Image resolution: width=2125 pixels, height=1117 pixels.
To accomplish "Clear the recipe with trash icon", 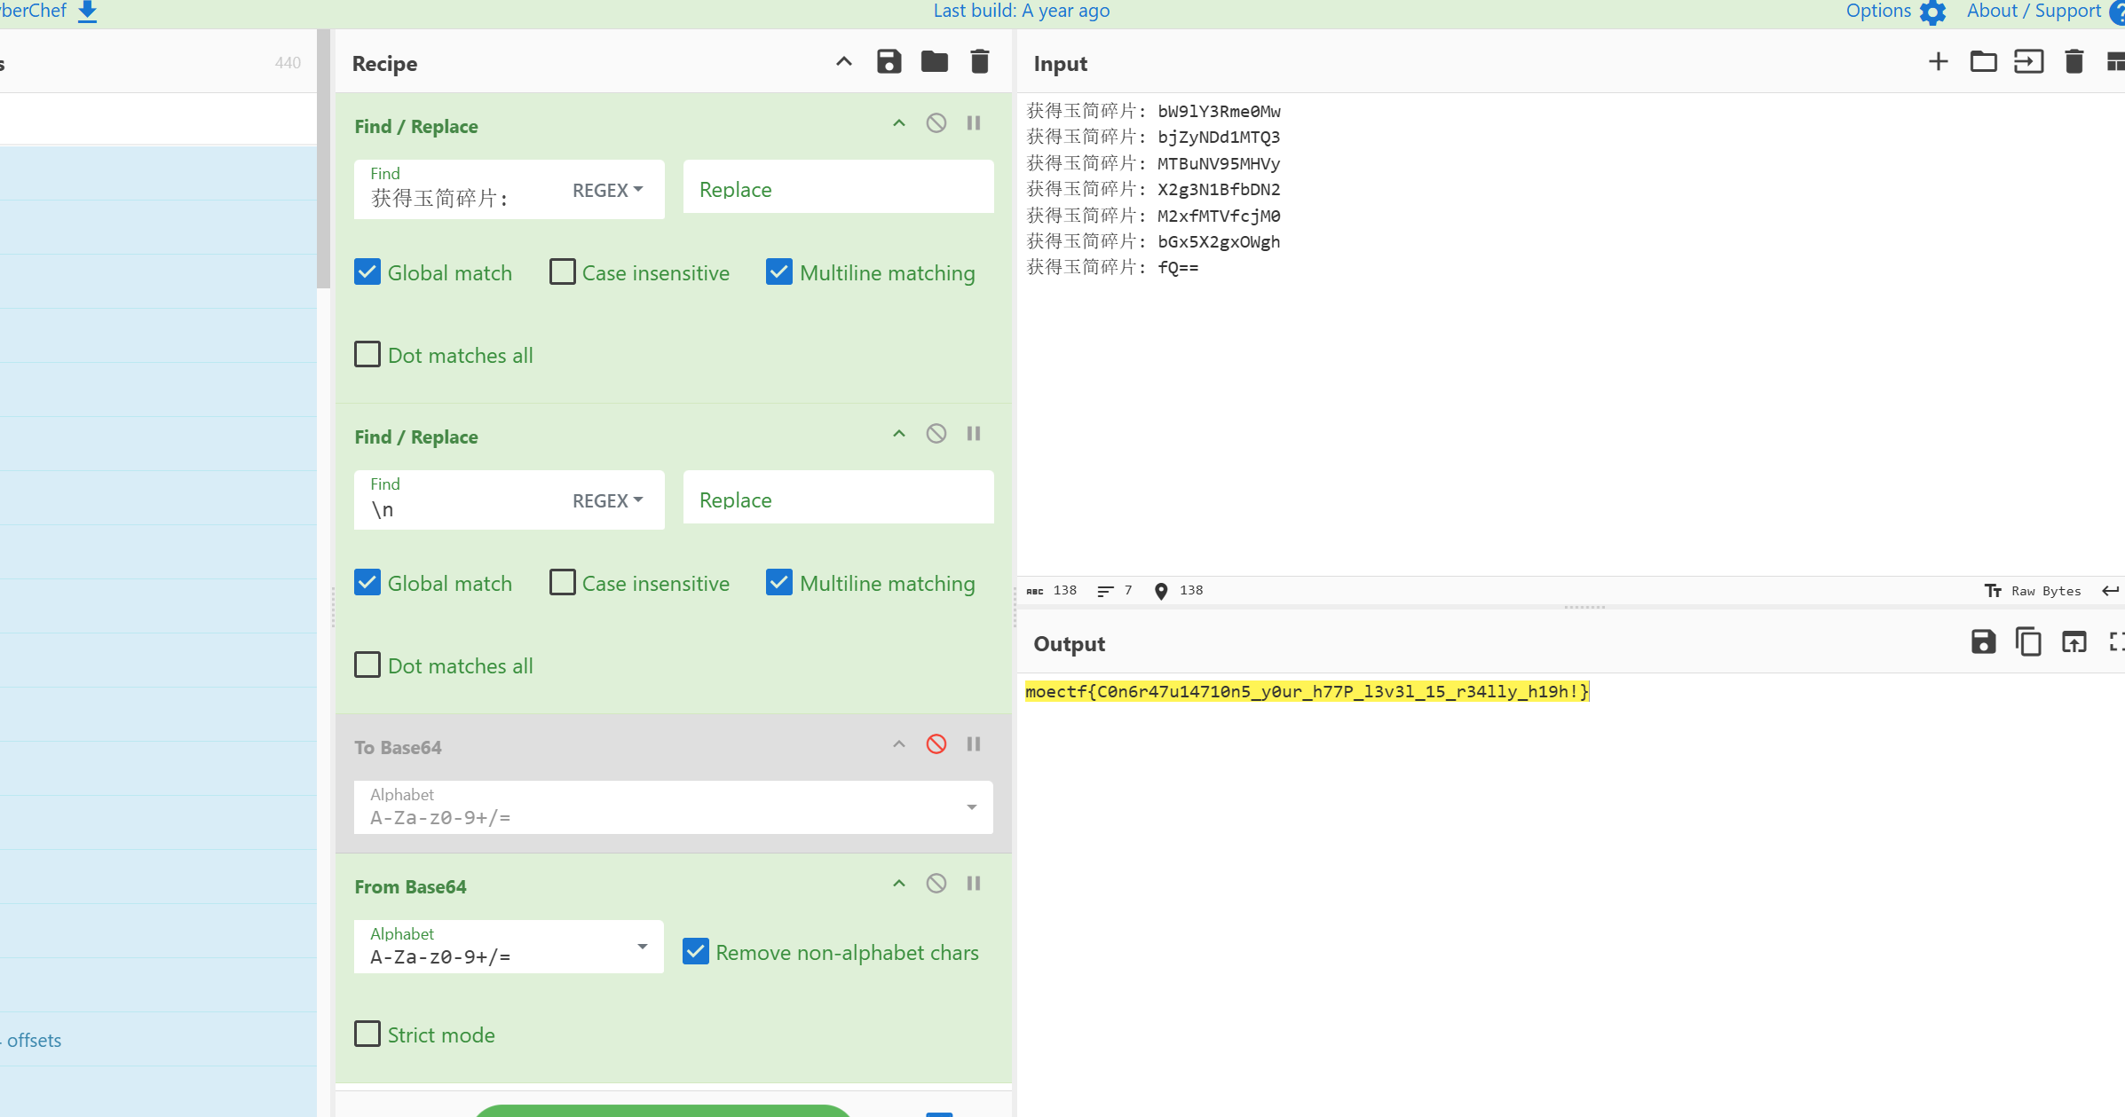I will [979, 62].
